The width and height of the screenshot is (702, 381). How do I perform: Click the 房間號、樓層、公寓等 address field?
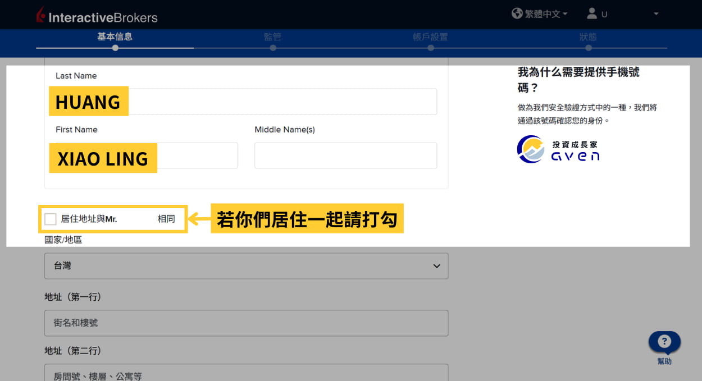tap(246, 373)
